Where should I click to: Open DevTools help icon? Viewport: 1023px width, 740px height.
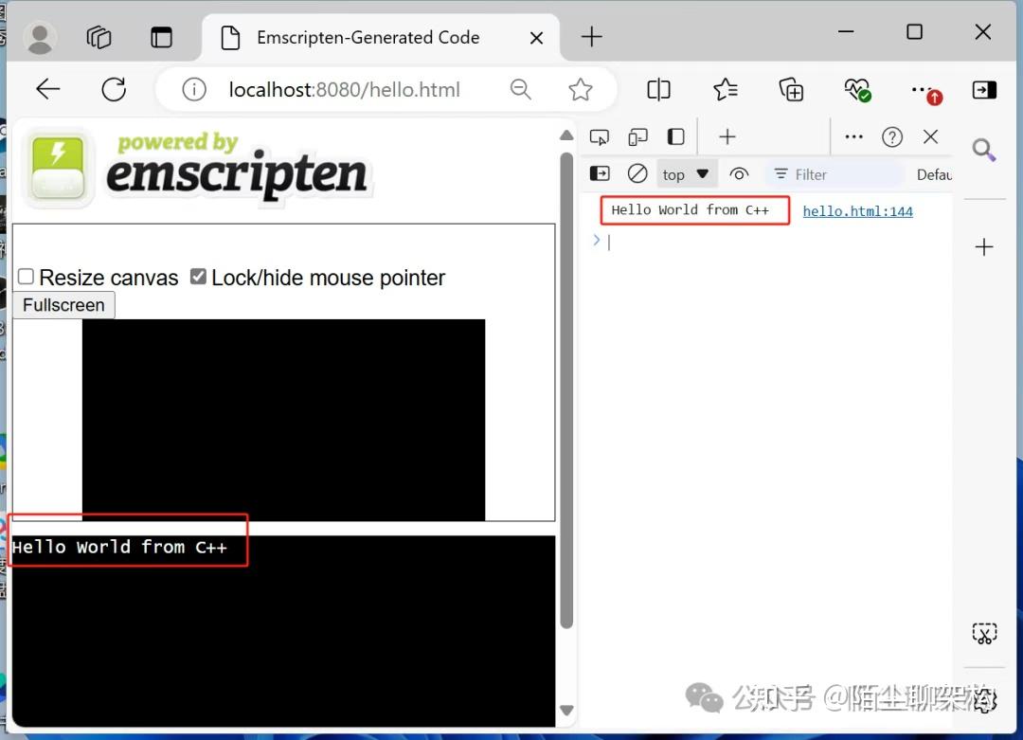pos(892,136)
